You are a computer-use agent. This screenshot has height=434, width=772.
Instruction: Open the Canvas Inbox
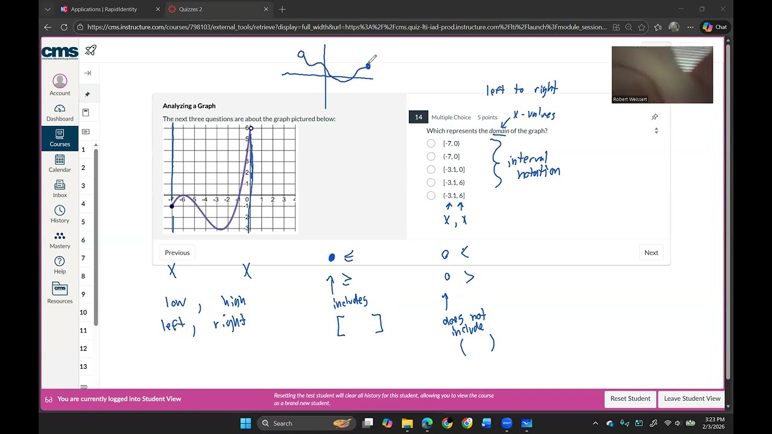[60, 189]
